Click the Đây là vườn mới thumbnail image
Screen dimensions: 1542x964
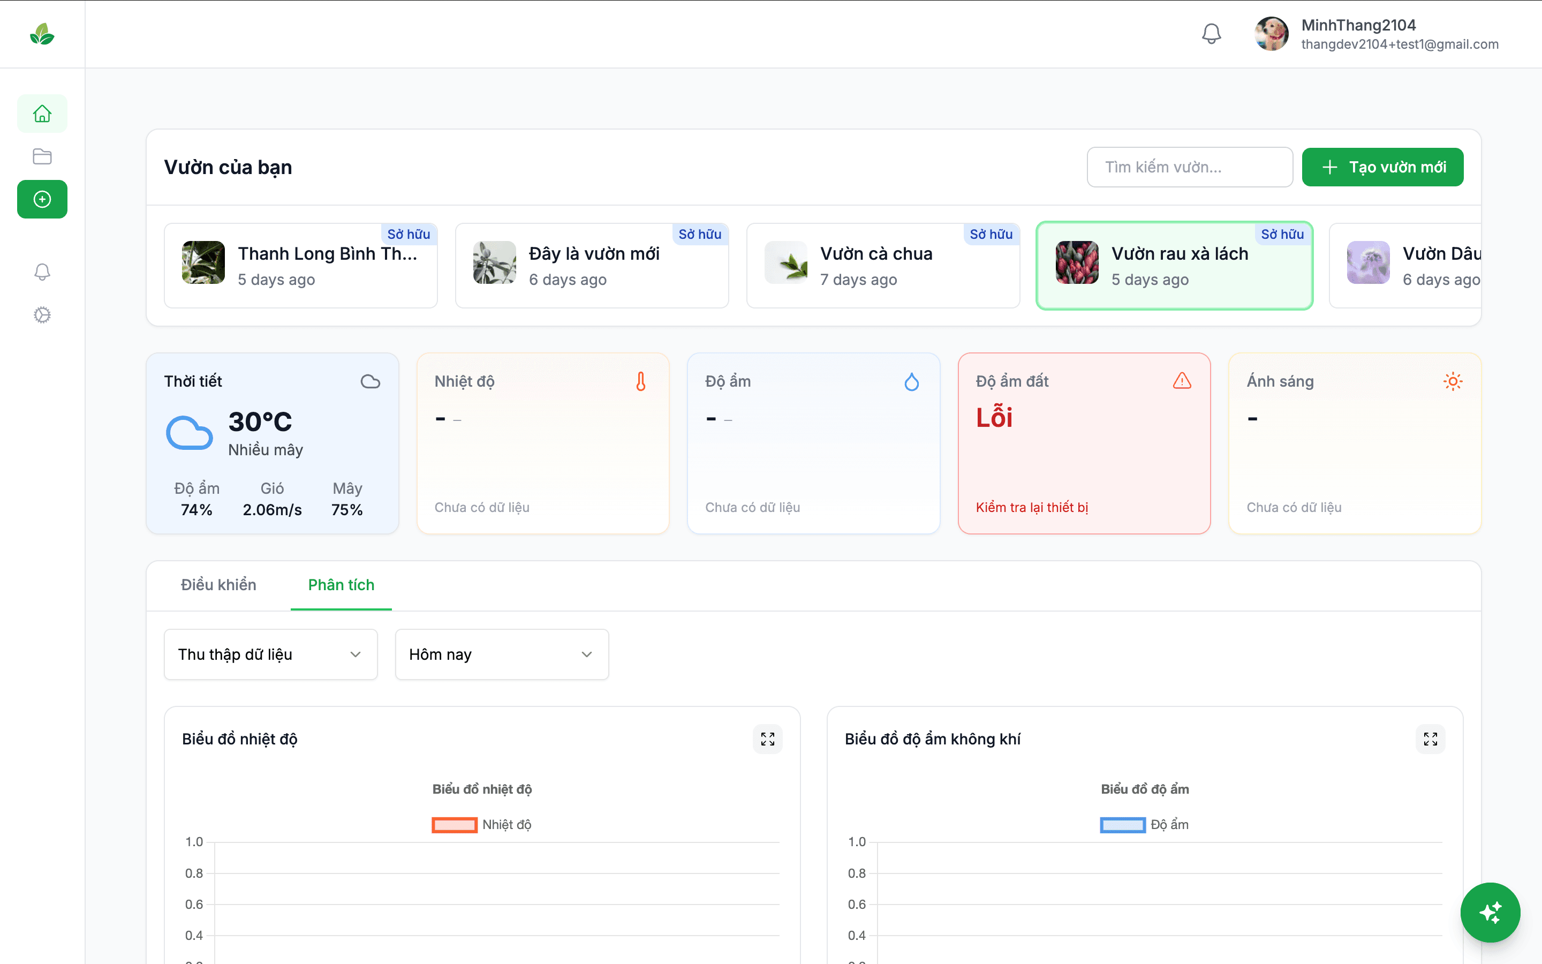(x=495, y=262)
